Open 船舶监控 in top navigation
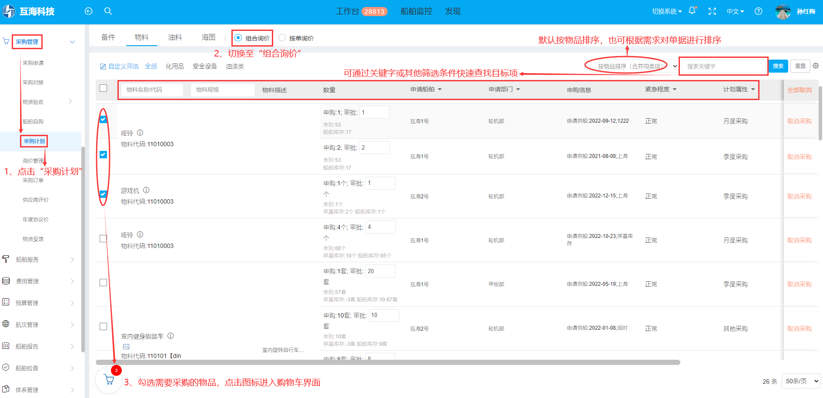Viewport: 823px width, 398px height. pos(416,11)
